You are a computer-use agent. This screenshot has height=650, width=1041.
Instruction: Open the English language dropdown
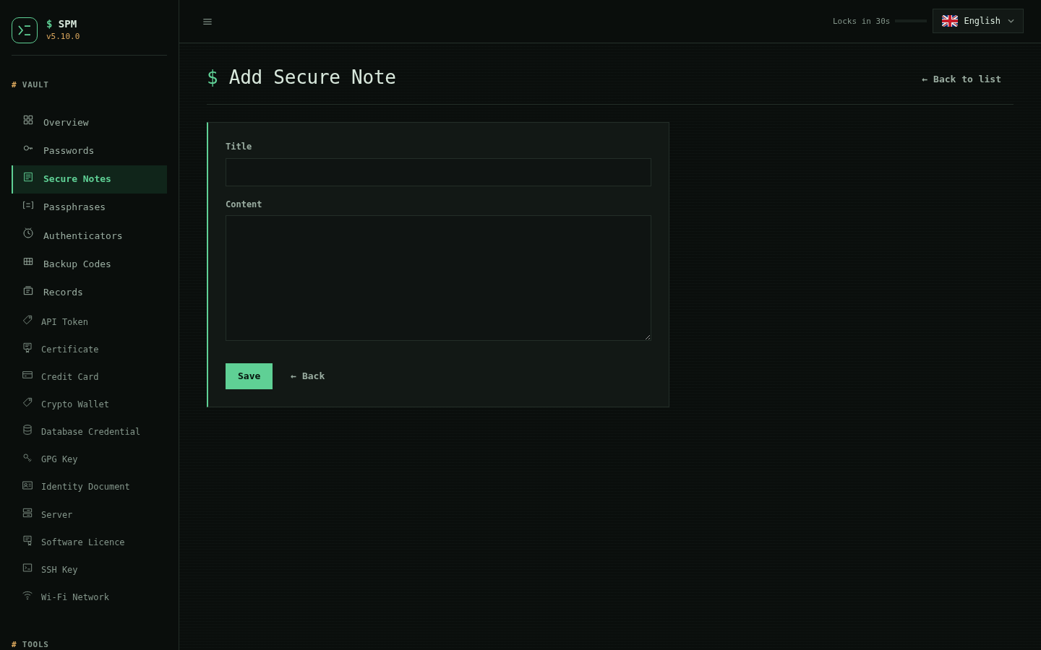point(977,21)
